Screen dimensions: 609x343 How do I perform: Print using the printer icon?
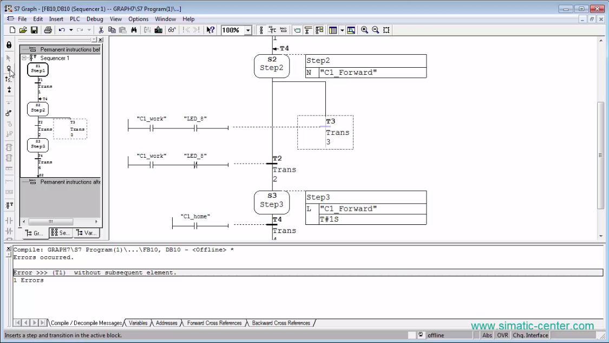click(48, 30)
